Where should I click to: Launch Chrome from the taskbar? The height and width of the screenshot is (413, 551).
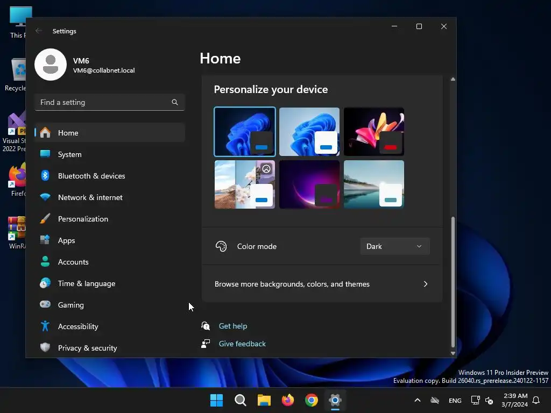312,400
